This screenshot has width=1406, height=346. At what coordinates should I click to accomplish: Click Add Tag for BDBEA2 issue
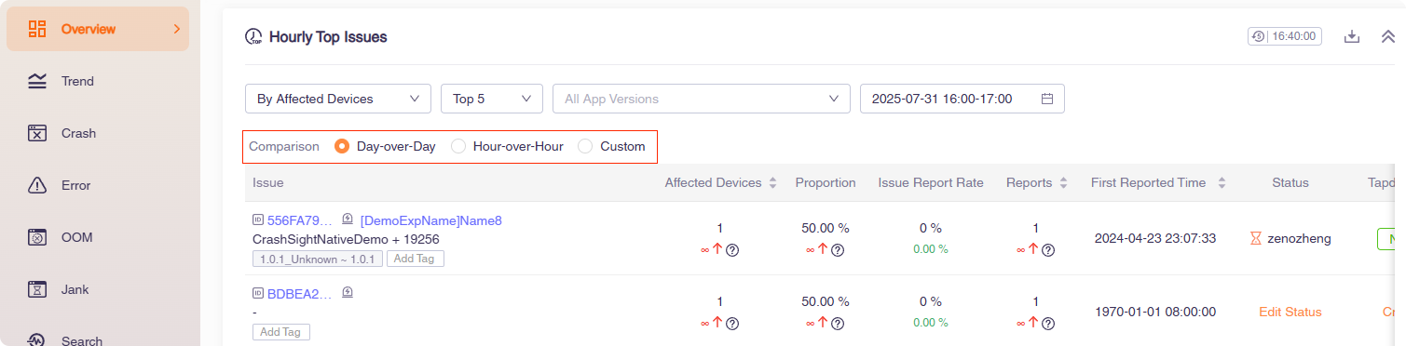(x=281, y=332)
